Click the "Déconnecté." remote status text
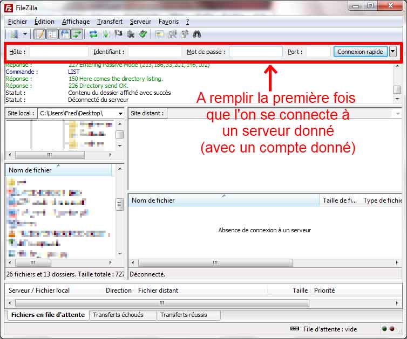This screenshot has height=339, width=407. point(147,274)
